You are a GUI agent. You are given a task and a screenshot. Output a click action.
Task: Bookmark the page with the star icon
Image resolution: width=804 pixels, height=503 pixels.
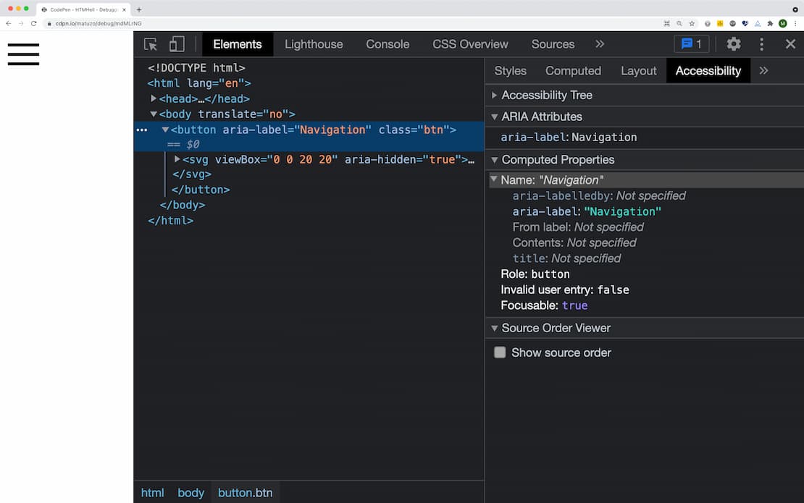pos(691,23)
